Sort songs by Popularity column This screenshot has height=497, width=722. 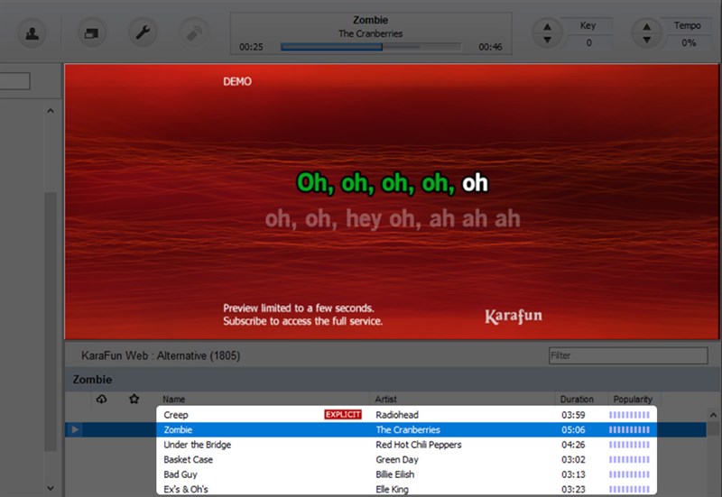coord(633,399)
